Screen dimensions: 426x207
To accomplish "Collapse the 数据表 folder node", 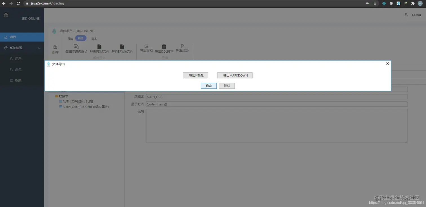I will tap(61, 96).
